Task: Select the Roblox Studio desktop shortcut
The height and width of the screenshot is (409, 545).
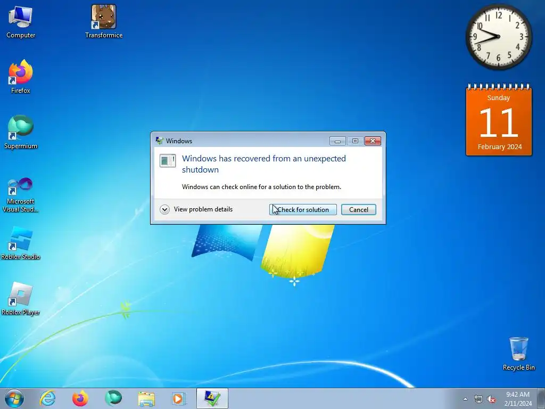Action: click(x=21, y=243)
